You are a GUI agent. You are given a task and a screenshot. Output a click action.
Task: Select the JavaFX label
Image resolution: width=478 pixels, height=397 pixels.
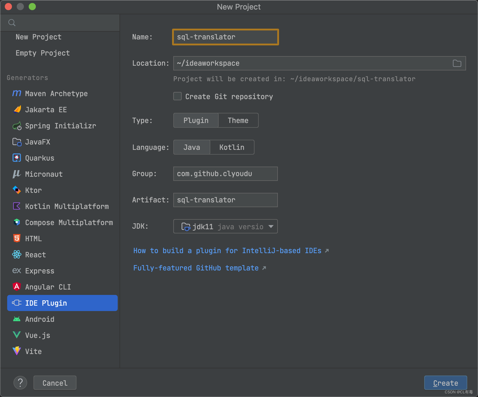[x=38, y=142]
